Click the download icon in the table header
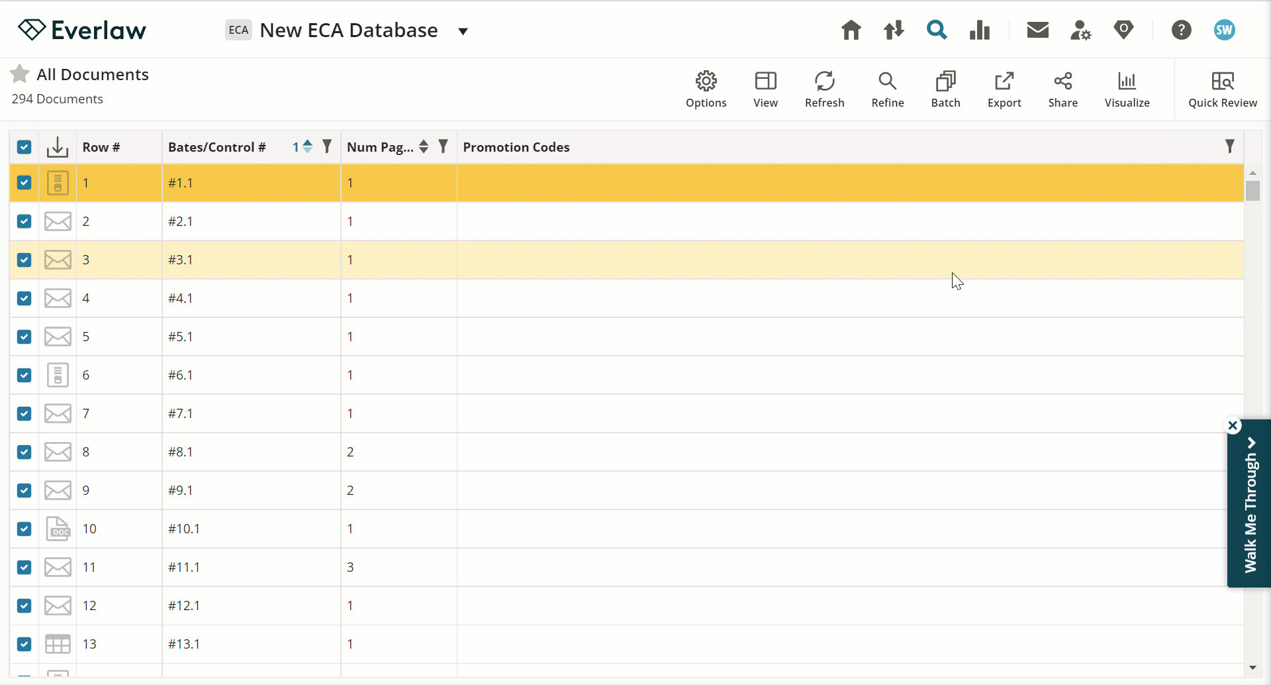The image size is (1271, 685). [58, 147]
